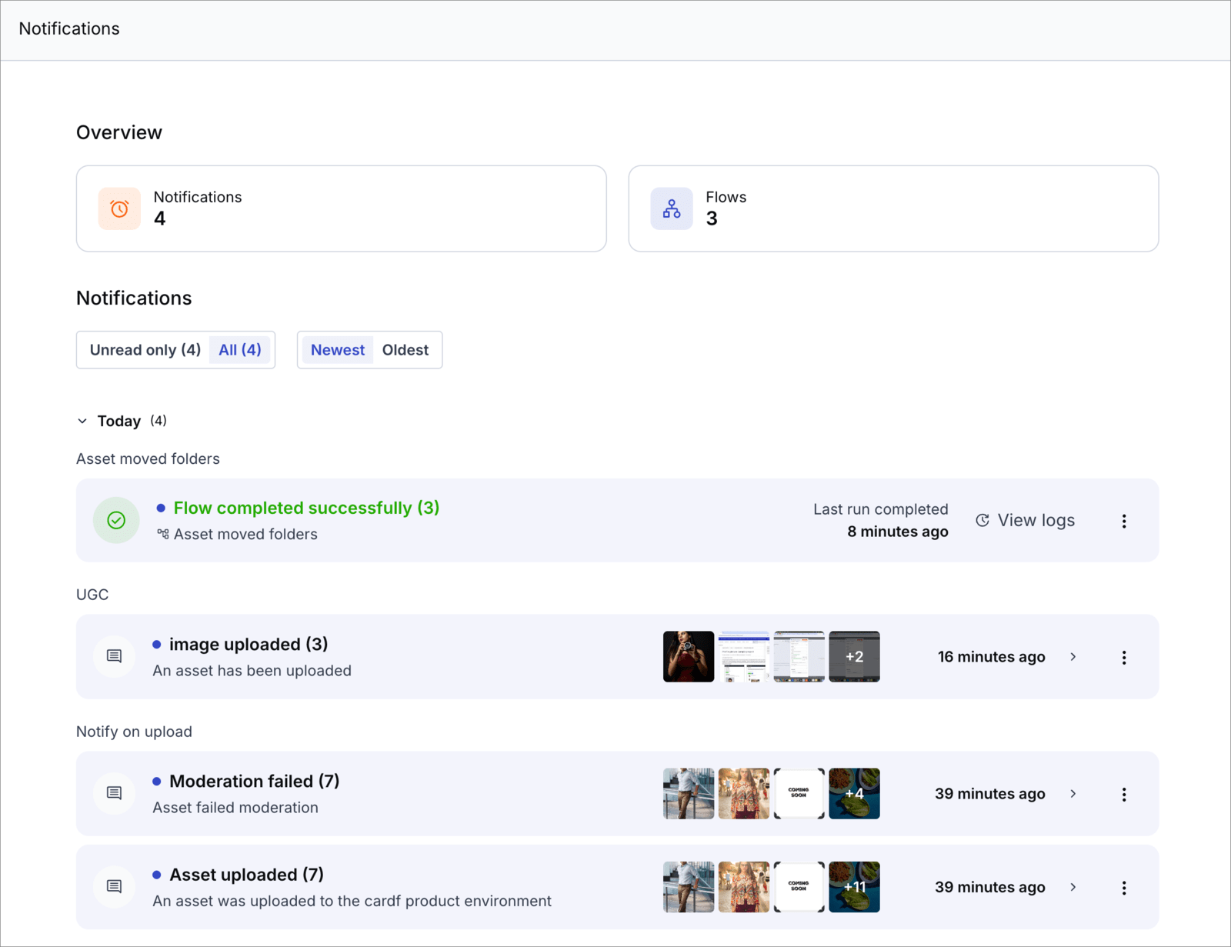The height and width of the screenshot is (947, 1231).
Task: Open man thumbnail in Moderation failed row
Action: point(689,794)
